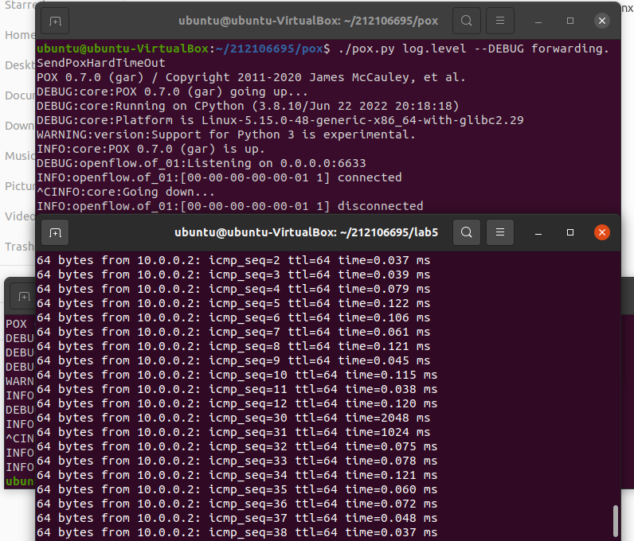Click the icmp_seq=31 time=1024 ms line

tap(233, 432)
